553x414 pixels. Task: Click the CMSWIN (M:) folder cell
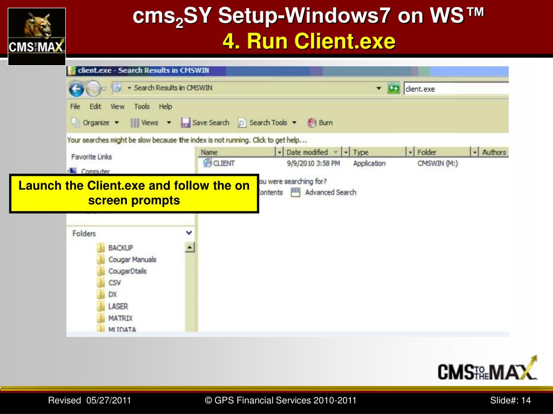coord(437,163)
